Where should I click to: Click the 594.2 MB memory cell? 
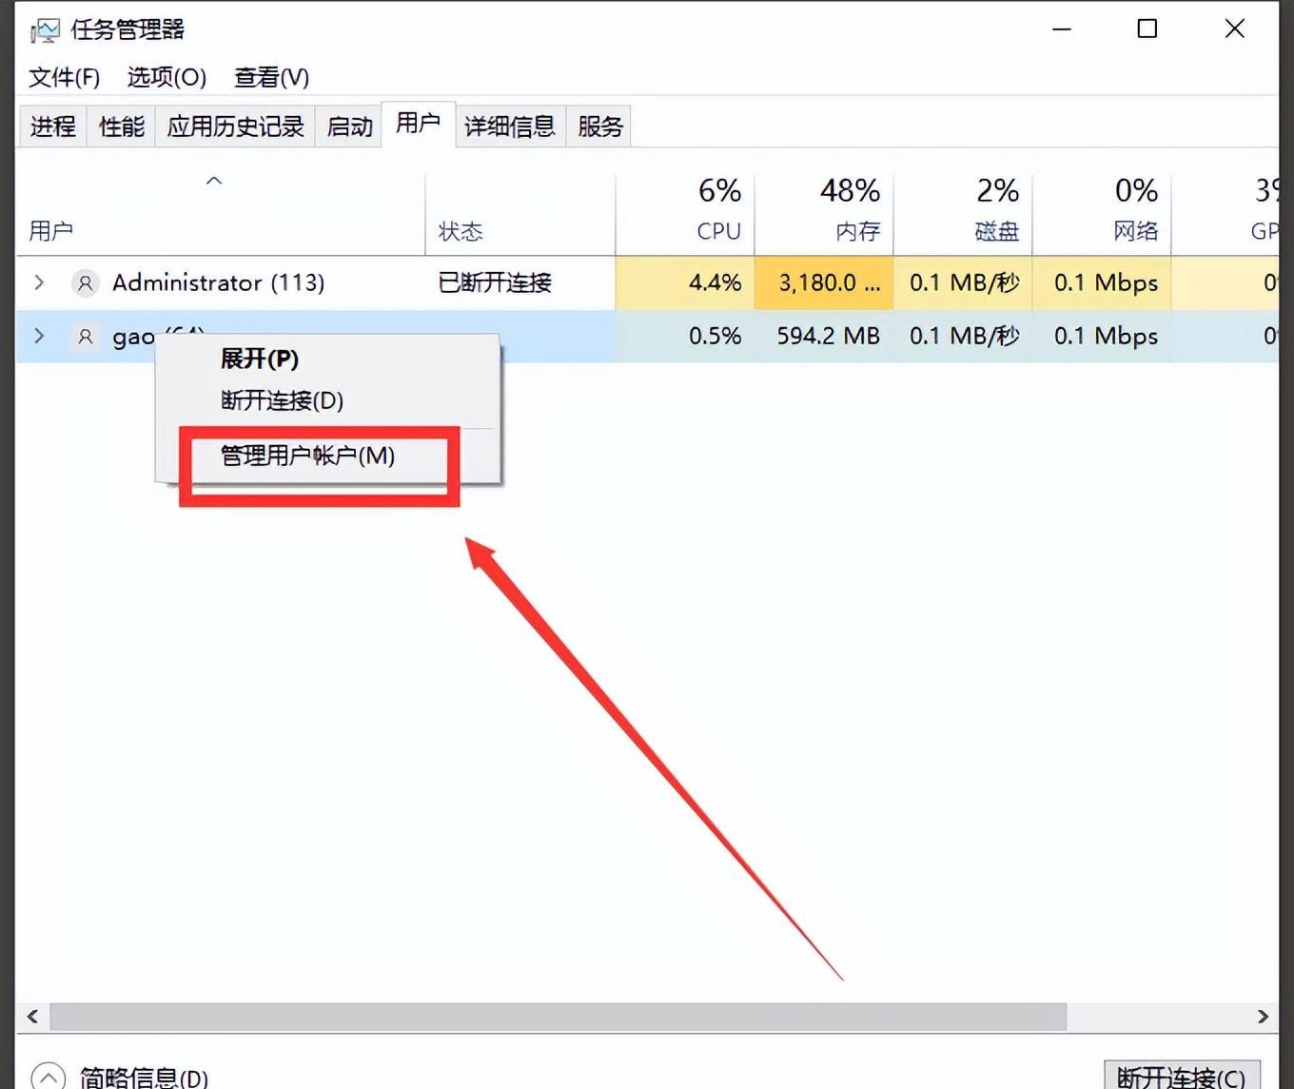click(824, 336)
